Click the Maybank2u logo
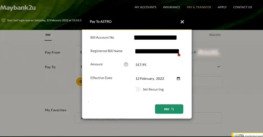Viewport: 263px width, 137px height. click(18, 8)
